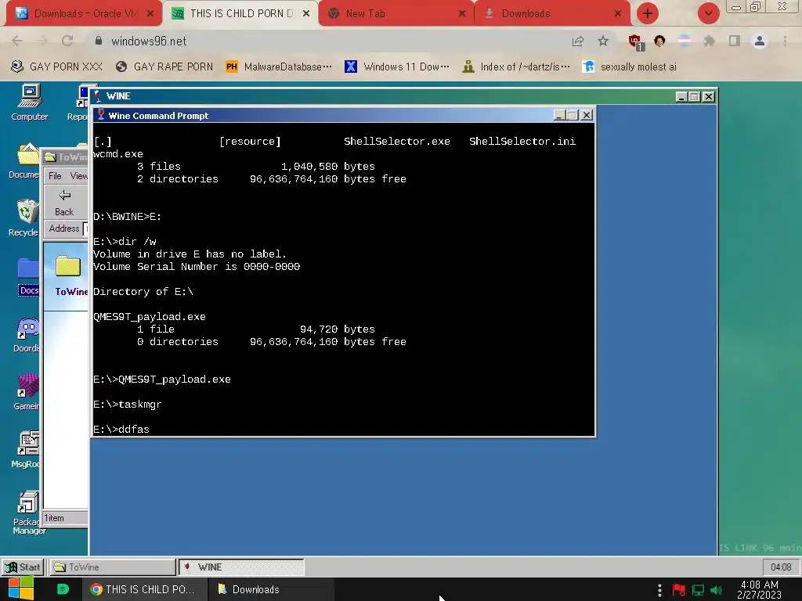Toggle the browser side panel icon

click(735, 41)
